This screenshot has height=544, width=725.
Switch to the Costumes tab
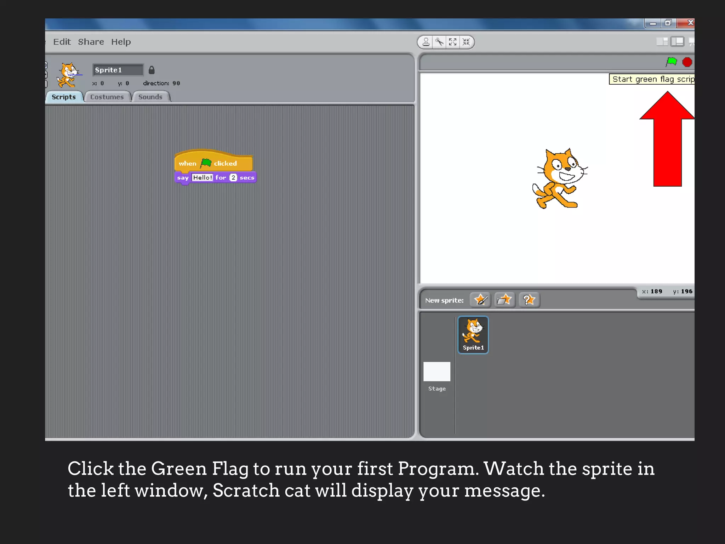click(107, 97)
